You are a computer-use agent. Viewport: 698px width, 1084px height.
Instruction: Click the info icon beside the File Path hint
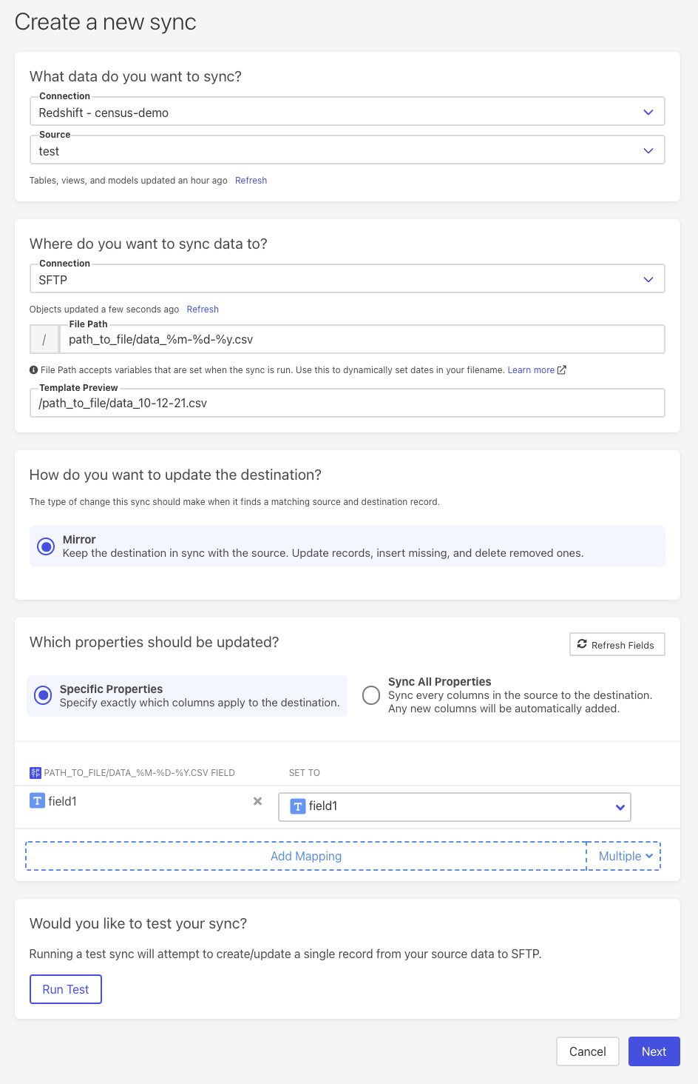pos(33,370)
